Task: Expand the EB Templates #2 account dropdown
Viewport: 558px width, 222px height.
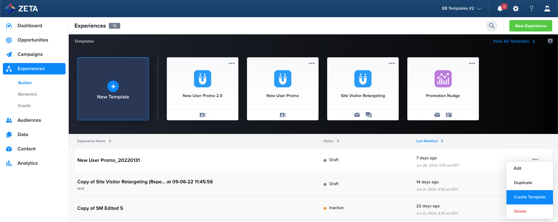Action: pyautogui.click(x=461, y=9)
